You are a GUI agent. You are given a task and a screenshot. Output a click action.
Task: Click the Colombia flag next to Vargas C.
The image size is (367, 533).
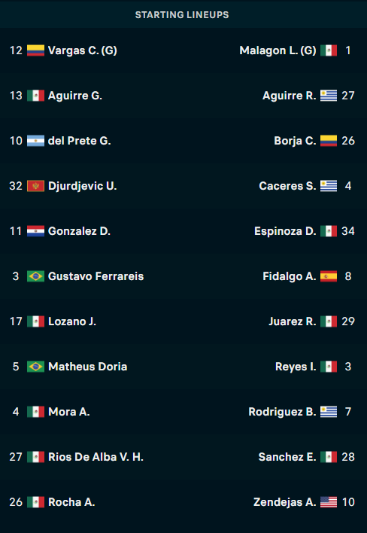35,50
